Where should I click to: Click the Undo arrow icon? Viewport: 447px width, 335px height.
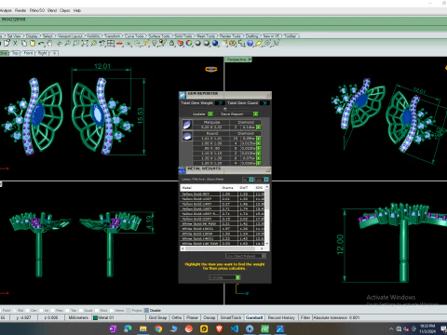point(41,44)
